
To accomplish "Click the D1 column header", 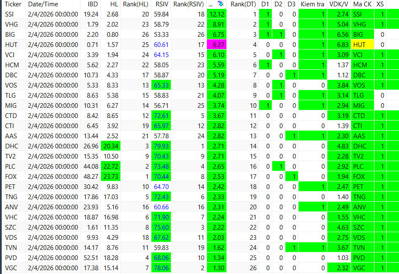I will click(x=265, y=4).
